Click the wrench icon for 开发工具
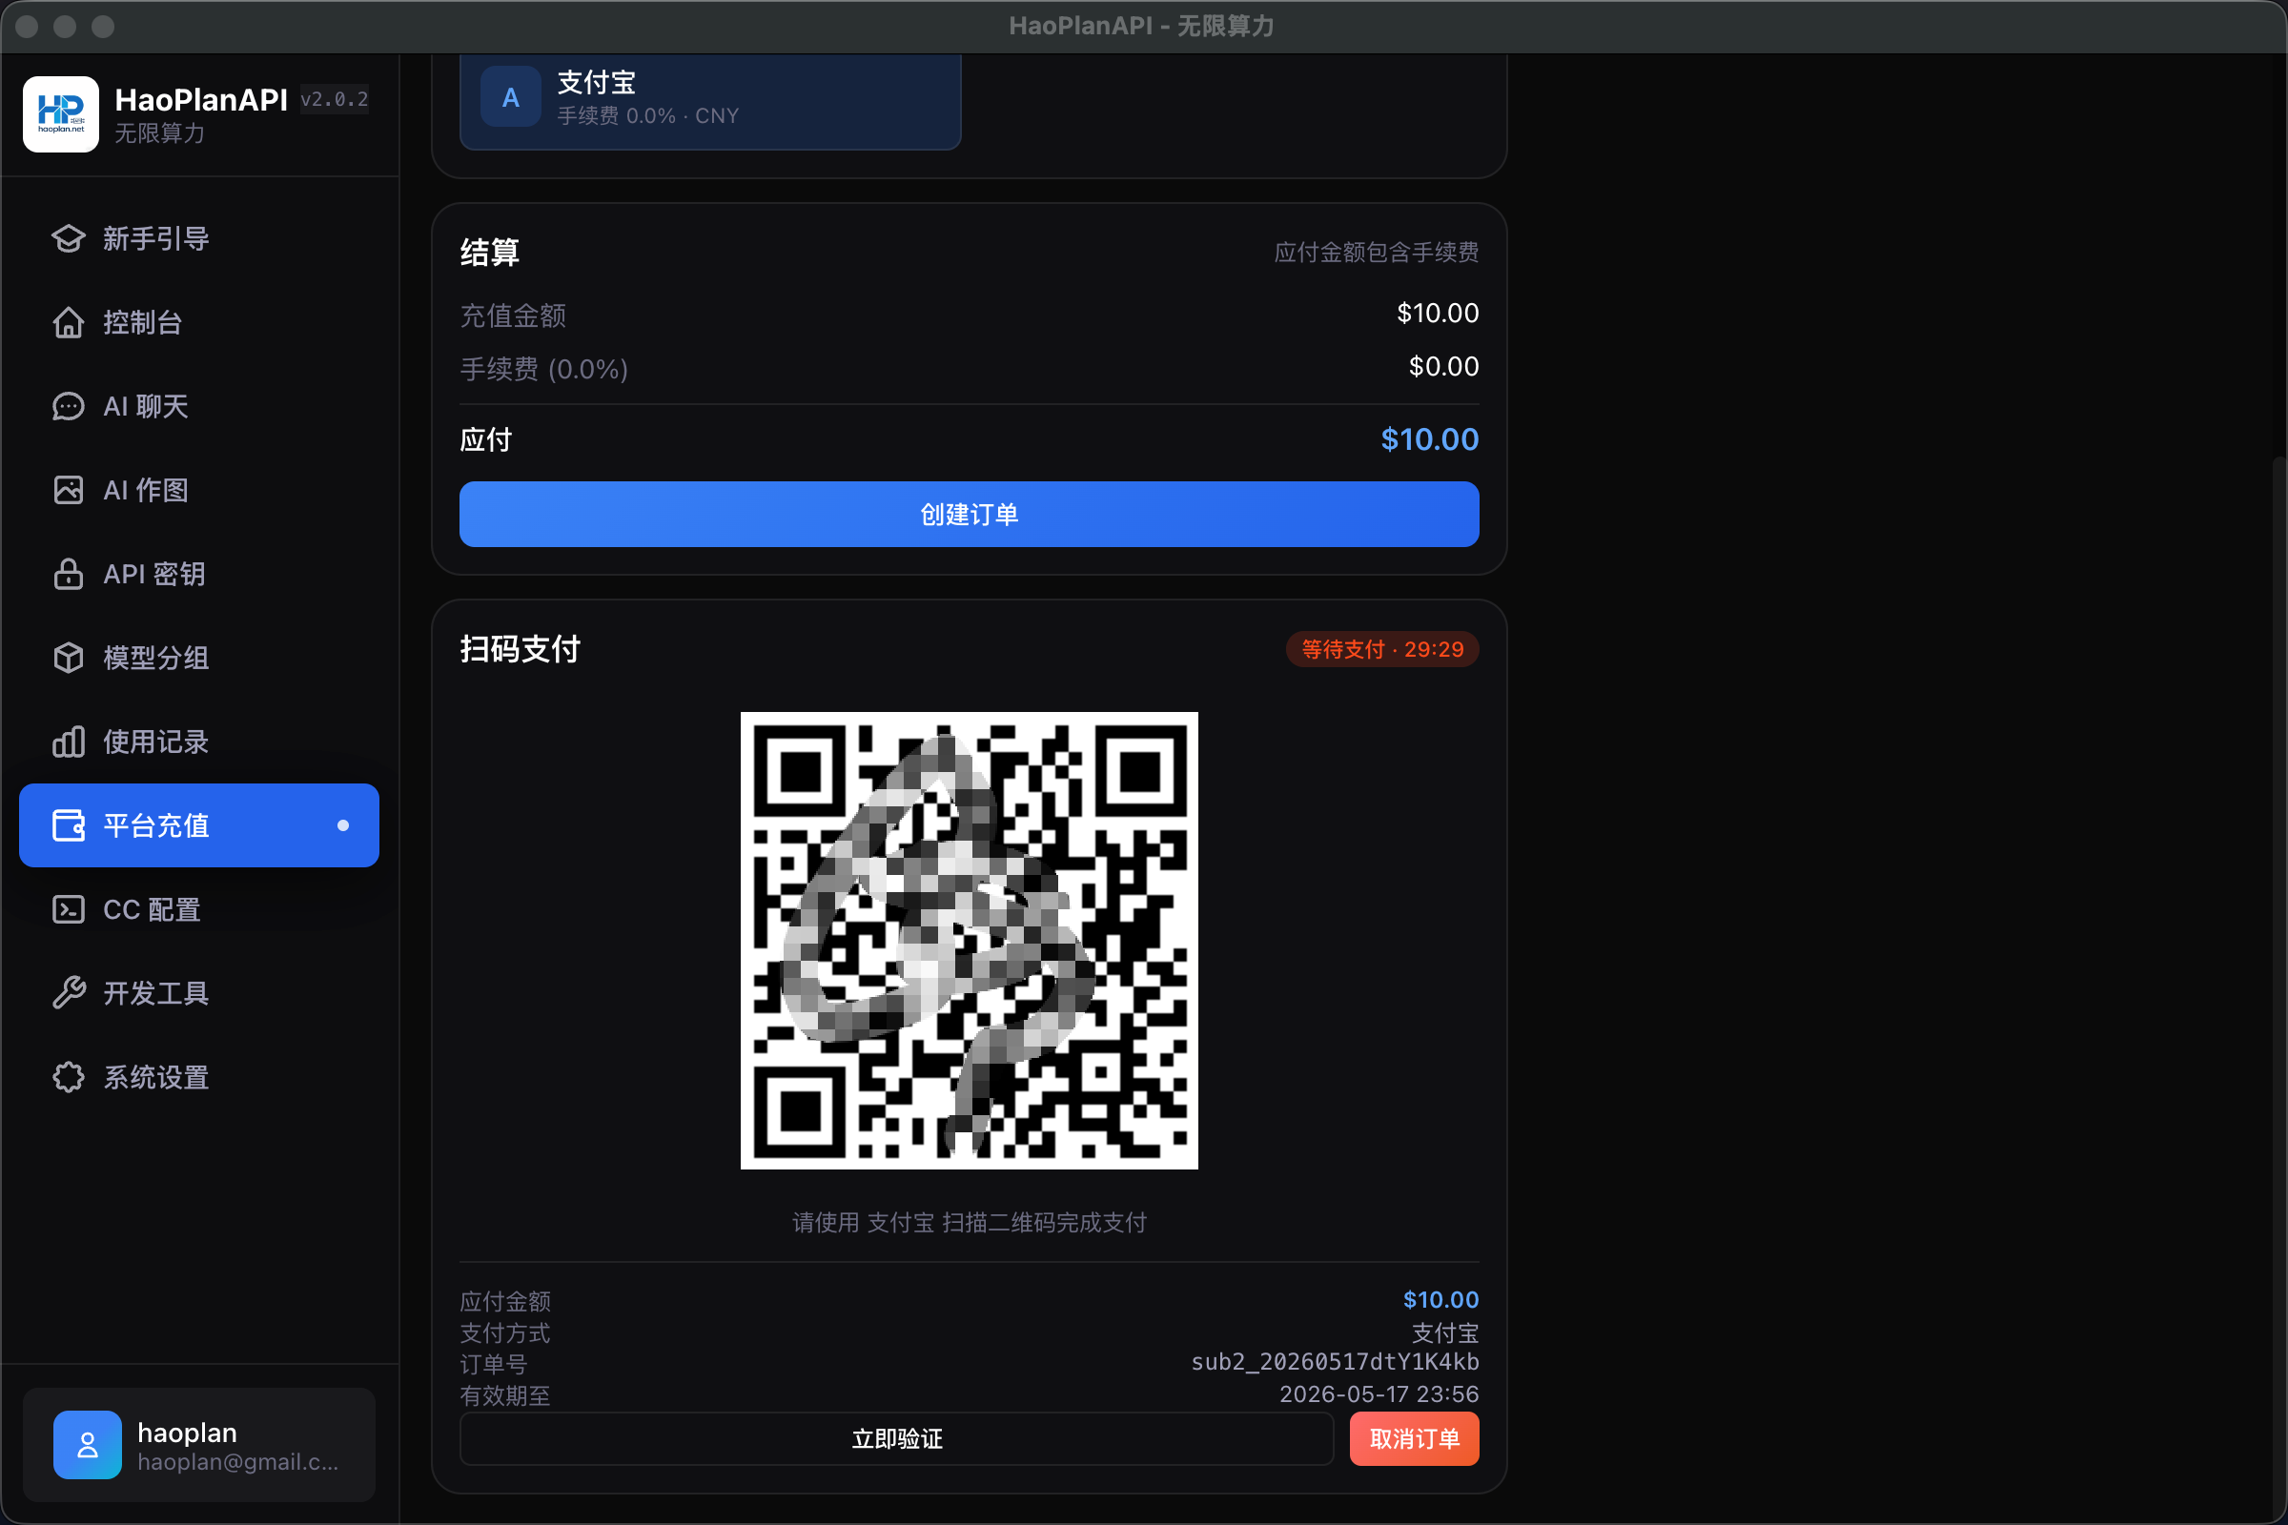The height and width of the screenshot is (1525, 2288). pyautogui.click(x=68, y=993)
